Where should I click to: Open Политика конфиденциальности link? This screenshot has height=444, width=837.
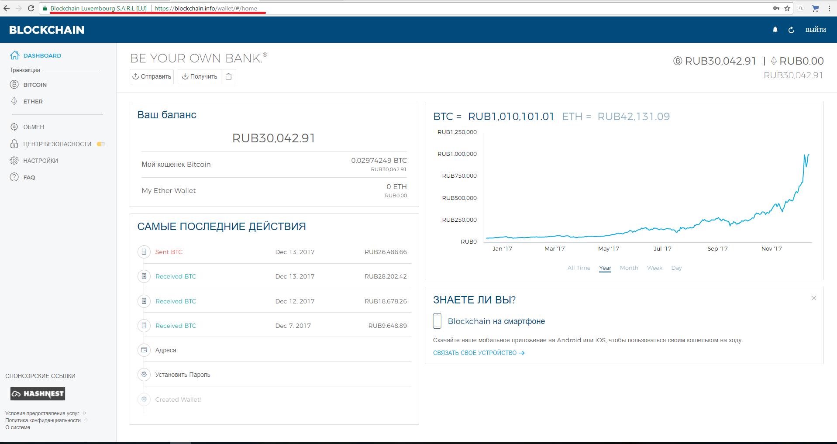(43, 420)
